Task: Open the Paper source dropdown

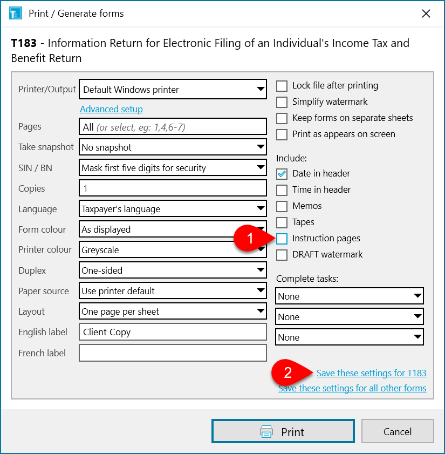Action: click(173, 290)
